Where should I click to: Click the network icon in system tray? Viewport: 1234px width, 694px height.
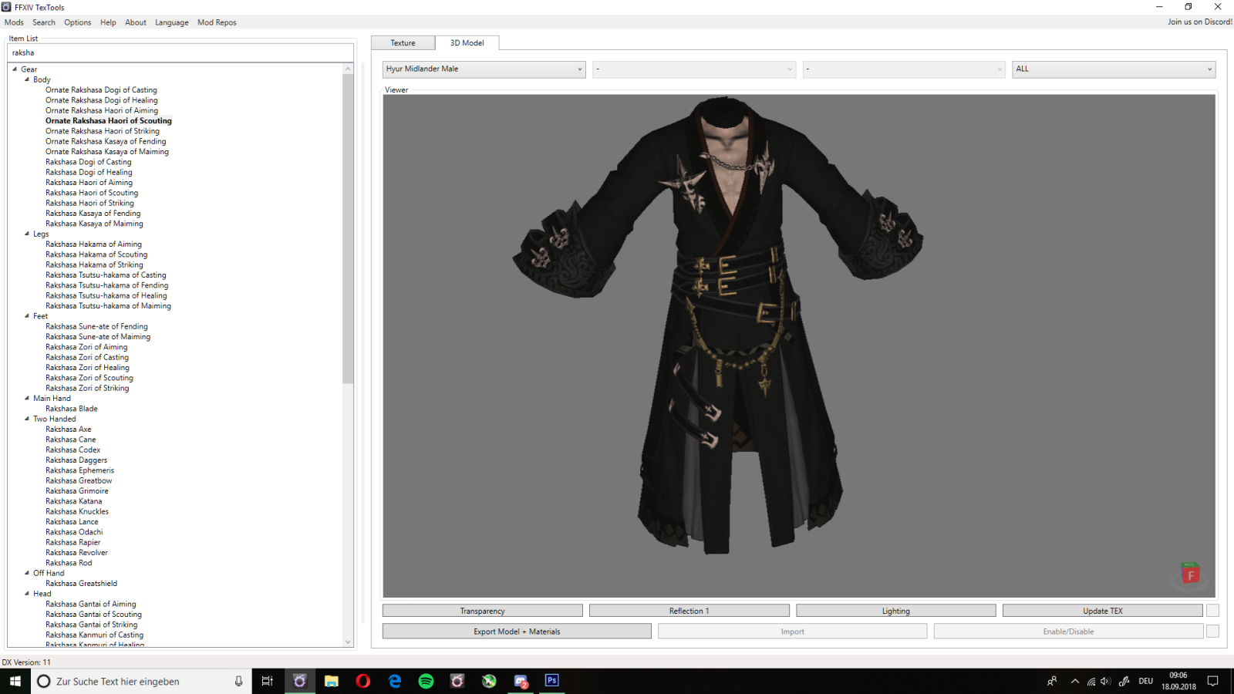[1091, 681]
